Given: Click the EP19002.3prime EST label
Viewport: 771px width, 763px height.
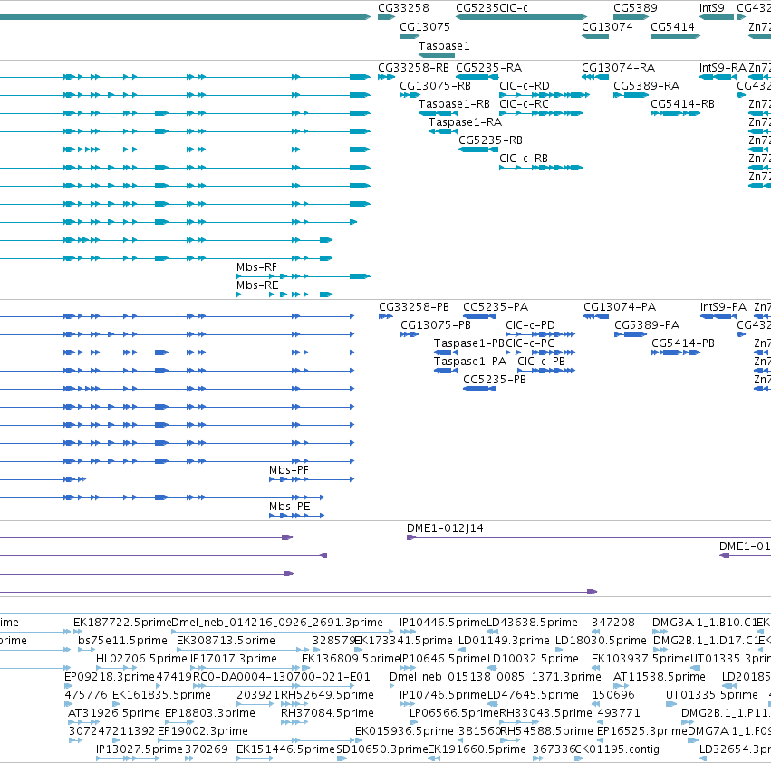Looking at the screenshot, I should (203, 731).
